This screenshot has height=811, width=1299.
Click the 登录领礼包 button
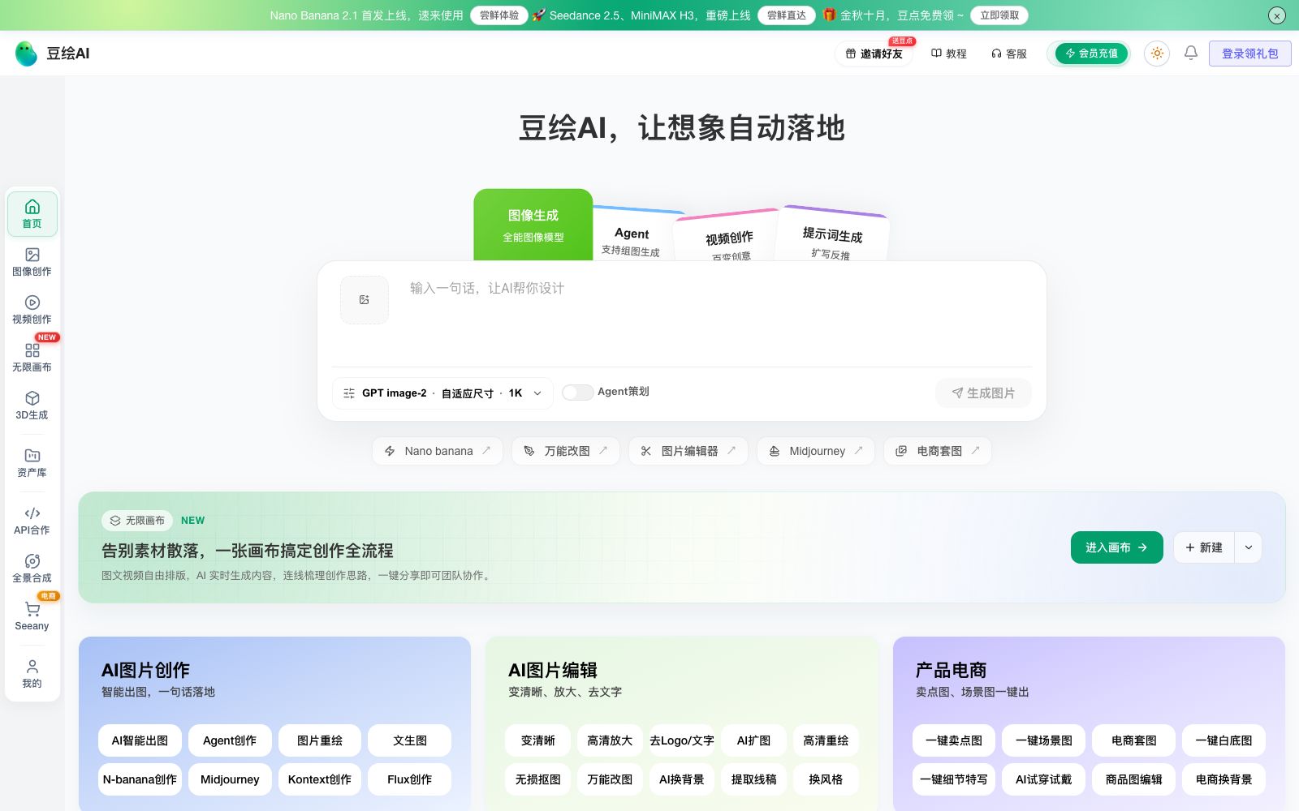pyautogui.click(x=1250, y=54)
